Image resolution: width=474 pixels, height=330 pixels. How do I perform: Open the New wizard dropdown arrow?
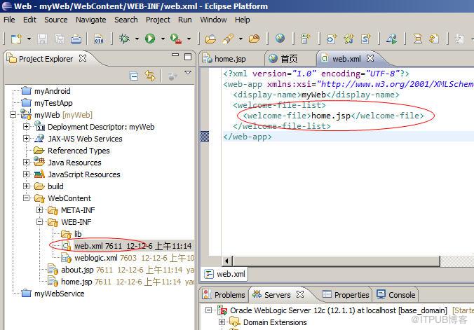[29, 39]
